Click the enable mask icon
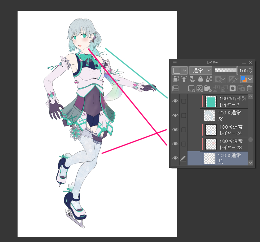Viewport: 260px width, 242px height. 218,79
